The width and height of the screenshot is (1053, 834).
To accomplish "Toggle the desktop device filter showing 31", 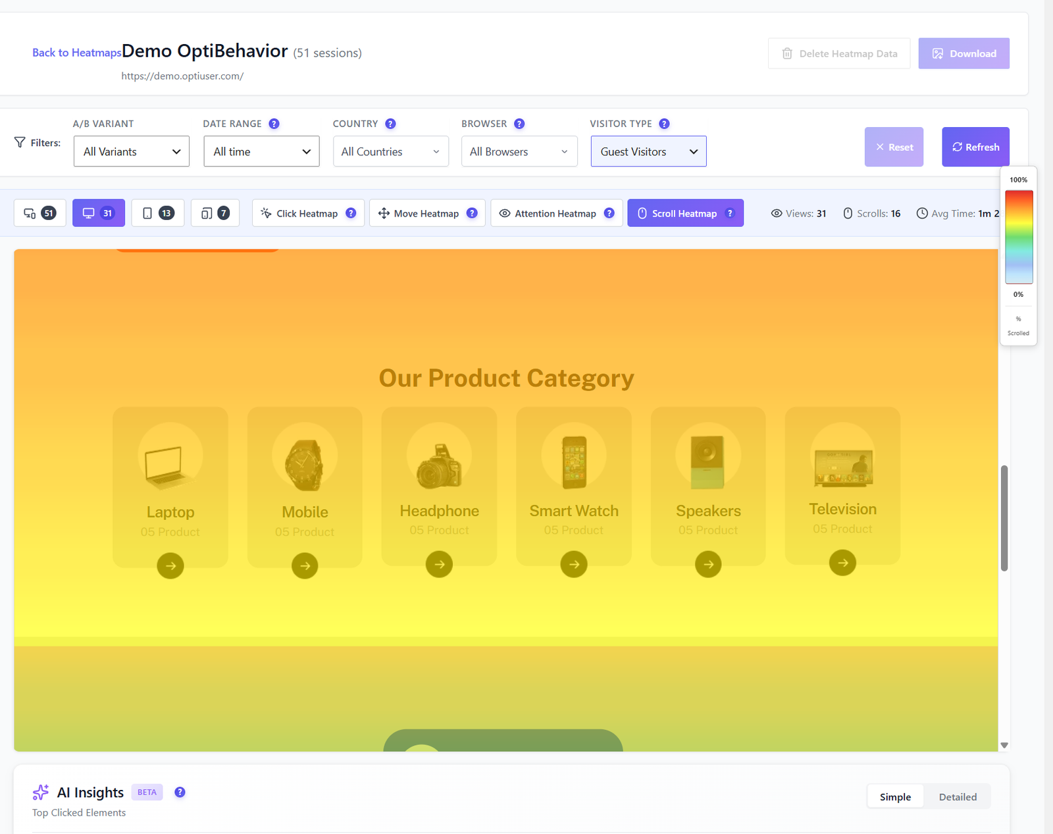I will [99, 213].
